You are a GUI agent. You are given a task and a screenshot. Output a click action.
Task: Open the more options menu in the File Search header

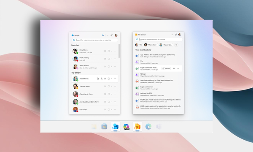[x=172, y=35]
